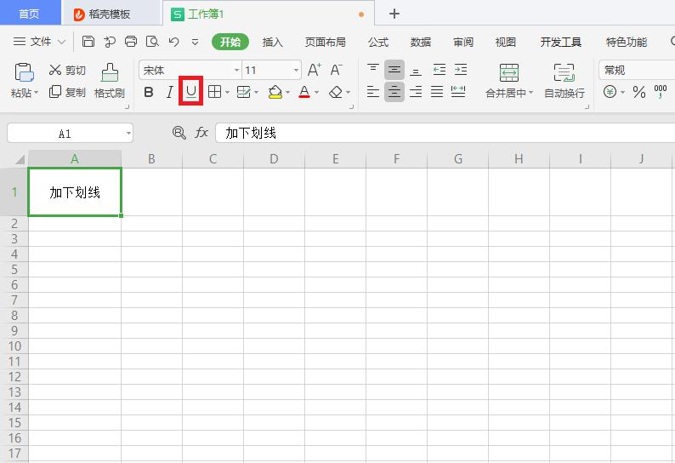Viewport: 675px width, 463px height.
Task: Click the Wrap Text (自动换行) icon
Action: (x=564, y=72)
